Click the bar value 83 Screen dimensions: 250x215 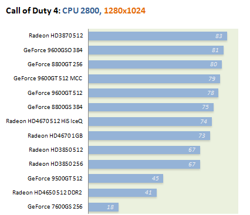coord(219,36)
